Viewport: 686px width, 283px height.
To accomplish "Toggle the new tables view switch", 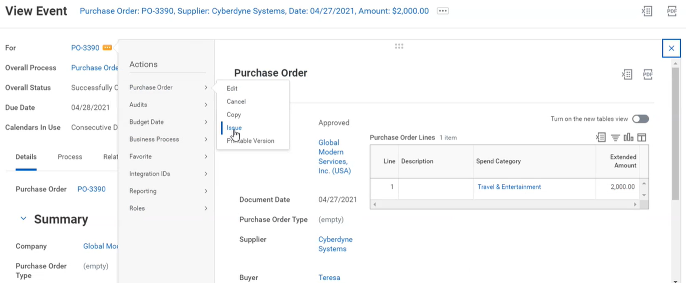I will 640,119.
